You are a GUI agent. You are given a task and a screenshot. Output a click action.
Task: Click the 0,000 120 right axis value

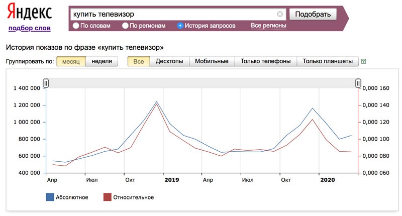pos(376,122)
